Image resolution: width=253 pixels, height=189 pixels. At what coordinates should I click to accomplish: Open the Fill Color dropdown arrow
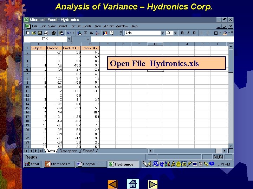tap(229, 33)
